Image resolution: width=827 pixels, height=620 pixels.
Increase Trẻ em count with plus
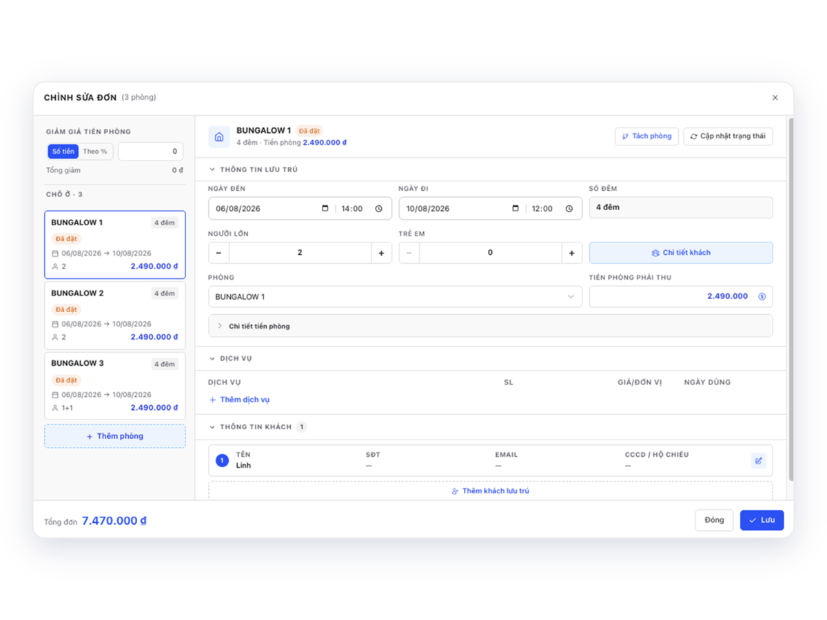571,253
